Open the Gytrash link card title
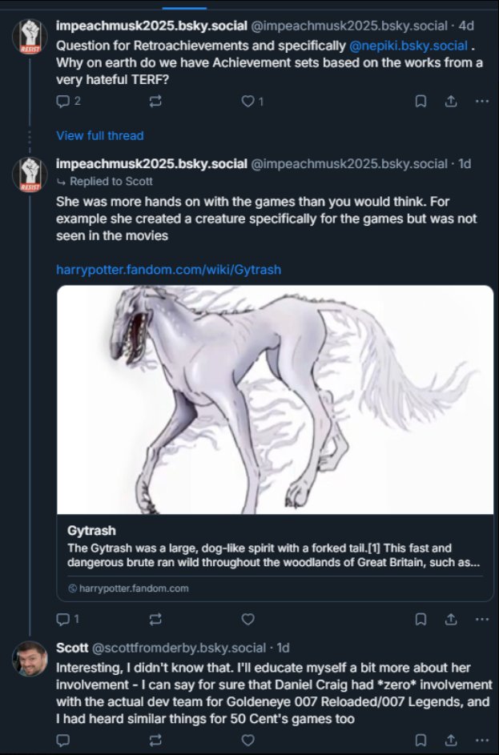The height and width of the screenshot is (755, 499). (x=91, y=530)
